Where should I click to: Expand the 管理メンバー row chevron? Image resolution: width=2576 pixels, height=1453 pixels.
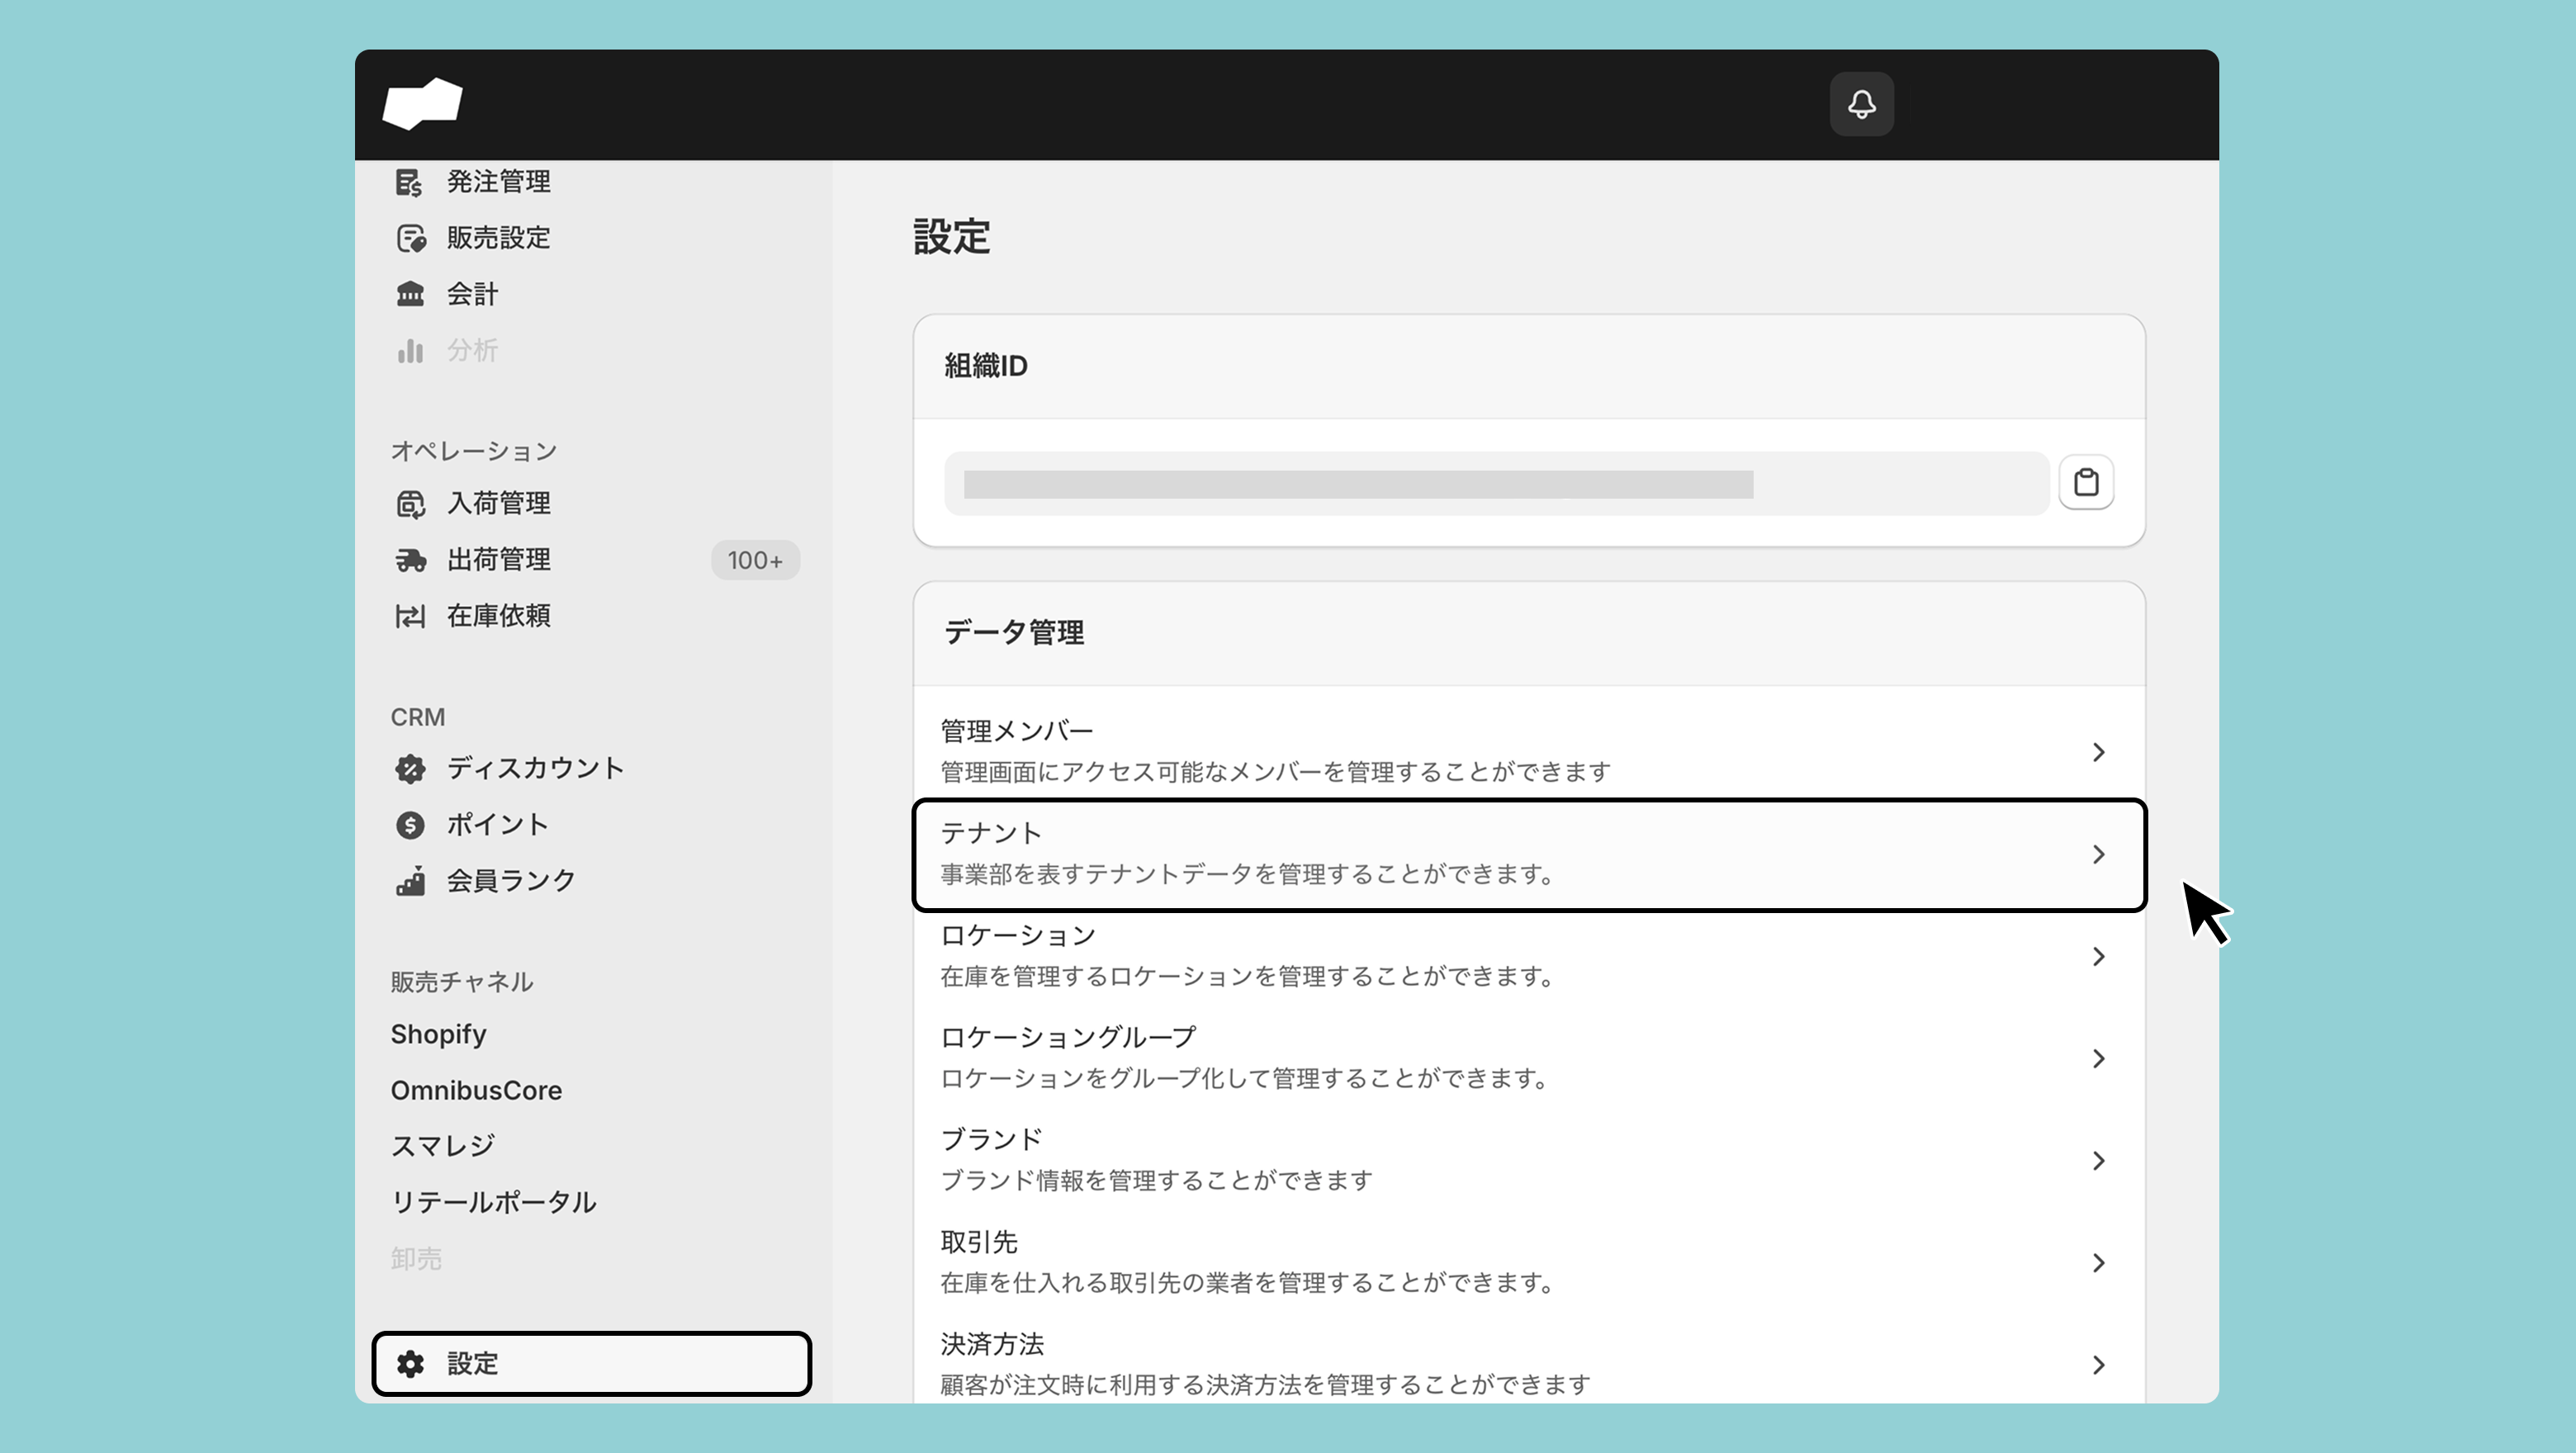[2098, 752]
